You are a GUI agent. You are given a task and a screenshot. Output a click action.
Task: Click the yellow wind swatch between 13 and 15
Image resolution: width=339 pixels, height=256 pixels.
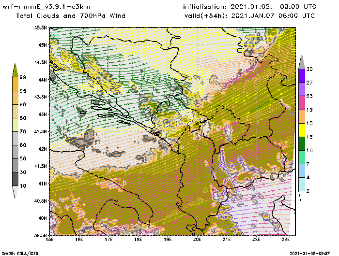pos(302,130)
